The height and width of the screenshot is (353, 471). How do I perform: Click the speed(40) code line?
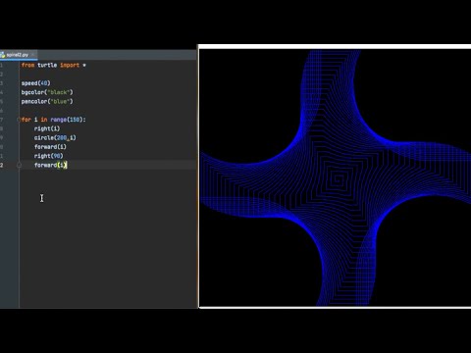(36, 83)
